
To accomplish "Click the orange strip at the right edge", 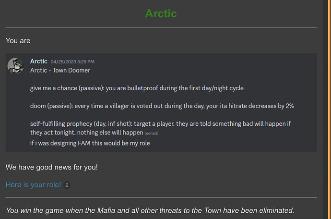I will [329, 109].
